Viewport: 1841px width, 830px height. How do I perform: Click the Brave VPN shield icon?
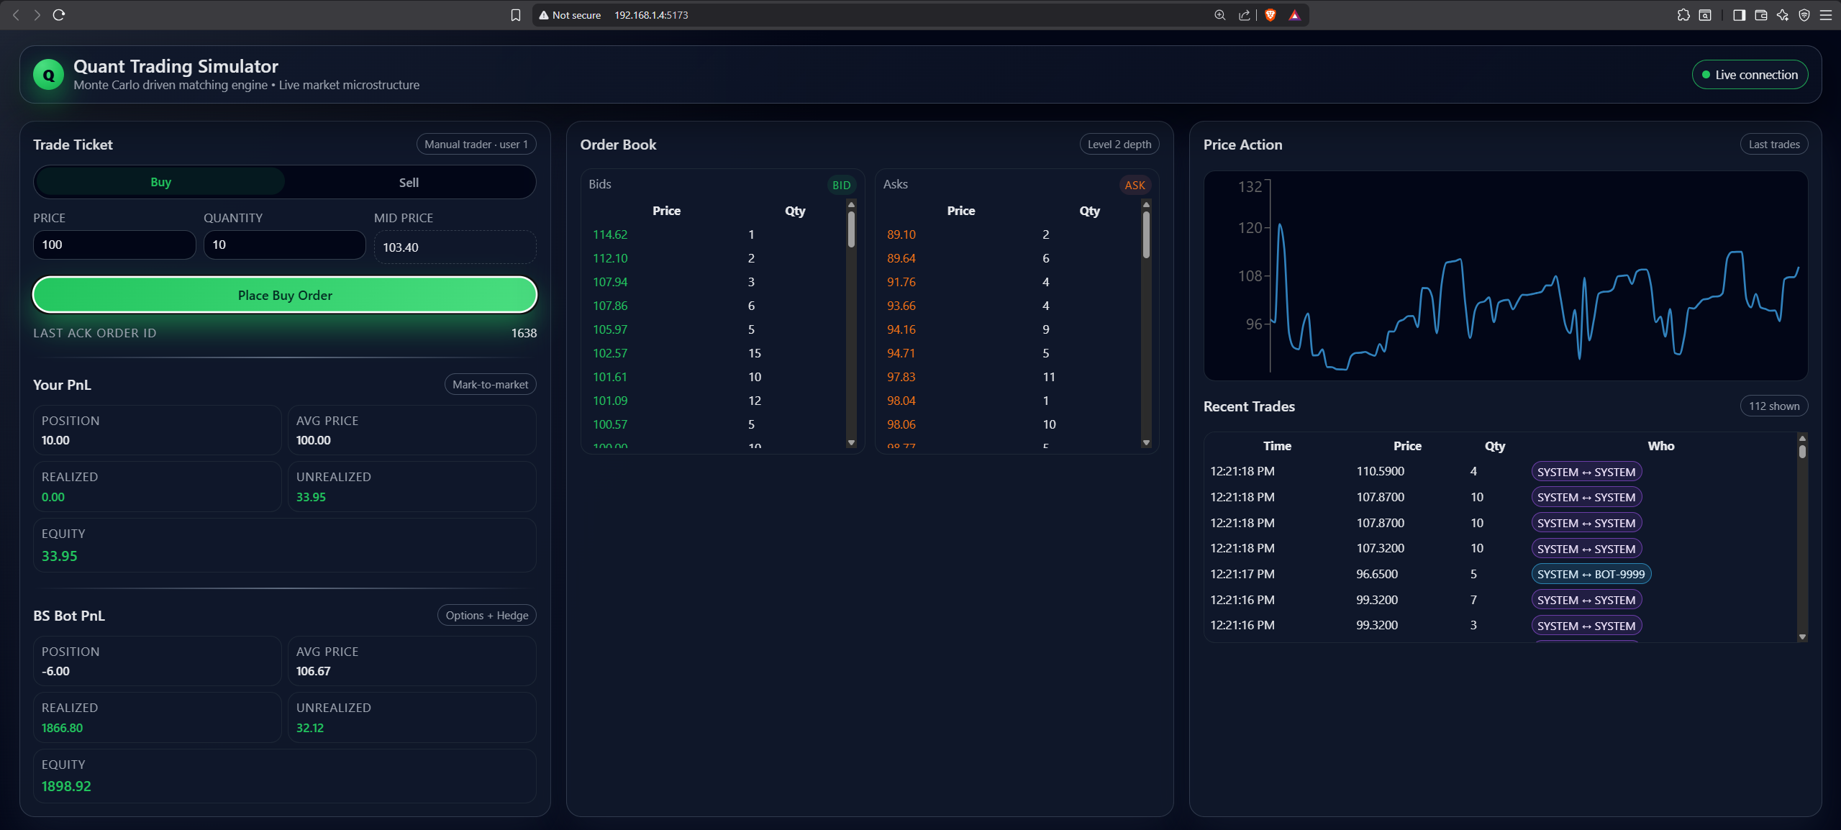click(x=1804, y=15)
